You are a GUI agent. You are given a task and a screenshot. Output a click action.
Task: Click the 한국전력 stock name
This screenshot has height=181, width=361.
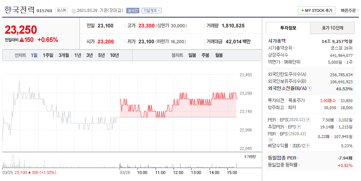19,10
